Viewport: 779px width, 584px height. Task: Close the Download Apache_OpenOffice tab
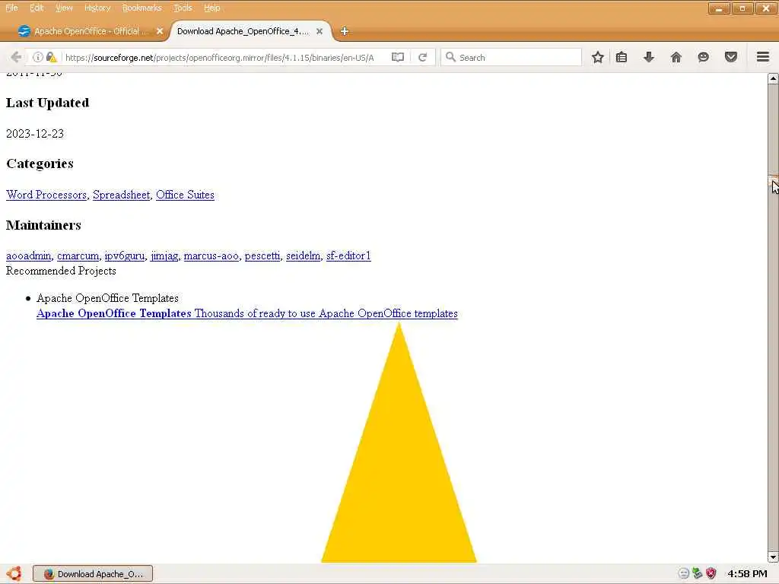coord(320,31)
